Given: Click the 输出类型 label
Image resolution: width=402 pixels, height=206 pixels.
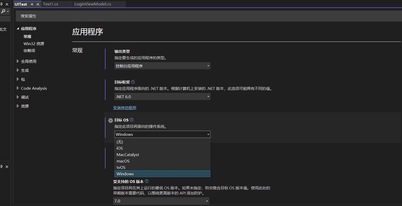Looking at the screenshot, I should pos(122,51).
